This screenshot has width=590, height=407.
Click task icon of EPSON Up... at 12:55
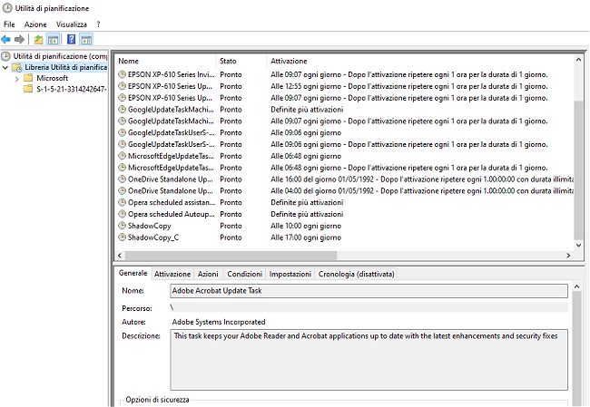coord(122,86)
